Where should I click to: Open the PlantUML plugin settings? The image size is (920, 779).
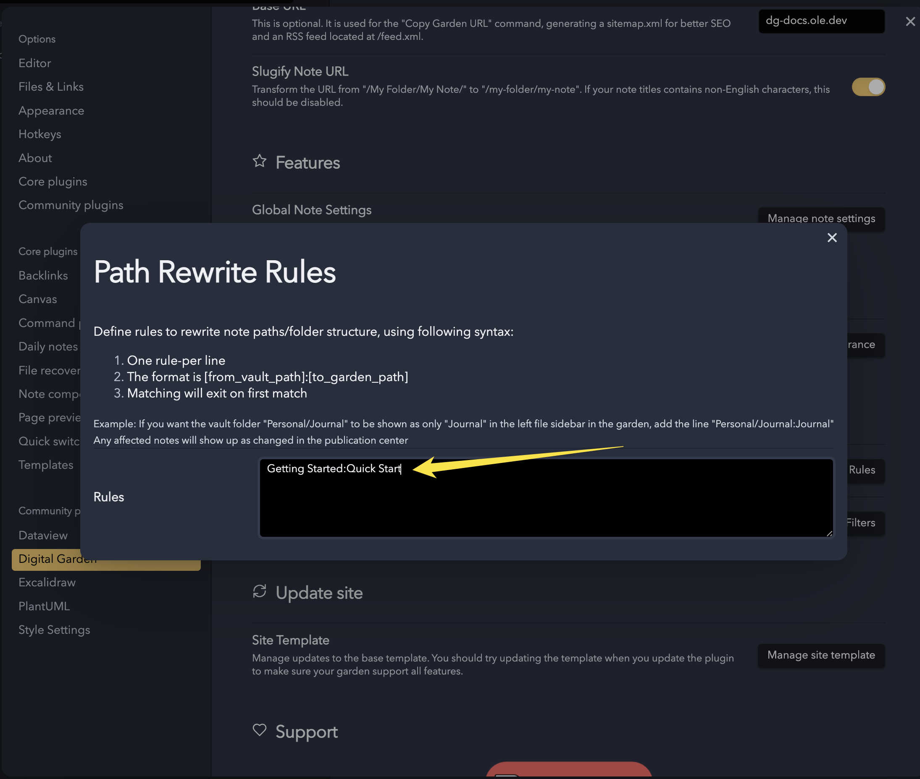tap(44, 606)
